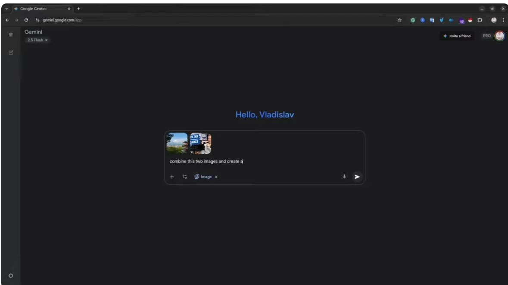Remove the Image tool with its X
Screen dimensions: 508x285
(x=216, y=177)
